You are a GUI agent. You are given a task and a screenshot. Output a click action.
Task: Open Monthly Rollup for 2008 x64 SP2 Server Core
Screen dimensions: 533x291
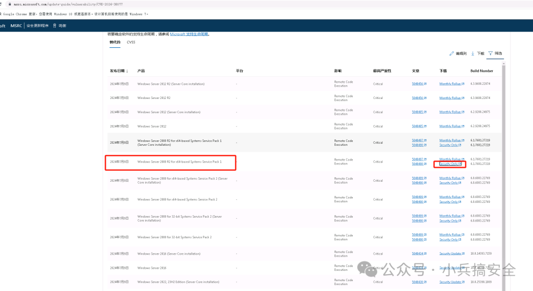point(452,178)
